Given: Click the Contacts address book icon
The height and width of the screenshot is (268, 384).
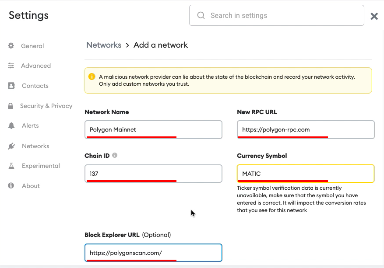Looking at the screenshot, I should pos(11,86).
